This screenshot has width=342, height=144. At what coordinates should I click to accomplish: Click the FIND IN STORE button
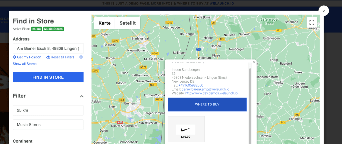click(x=48, y=77)
